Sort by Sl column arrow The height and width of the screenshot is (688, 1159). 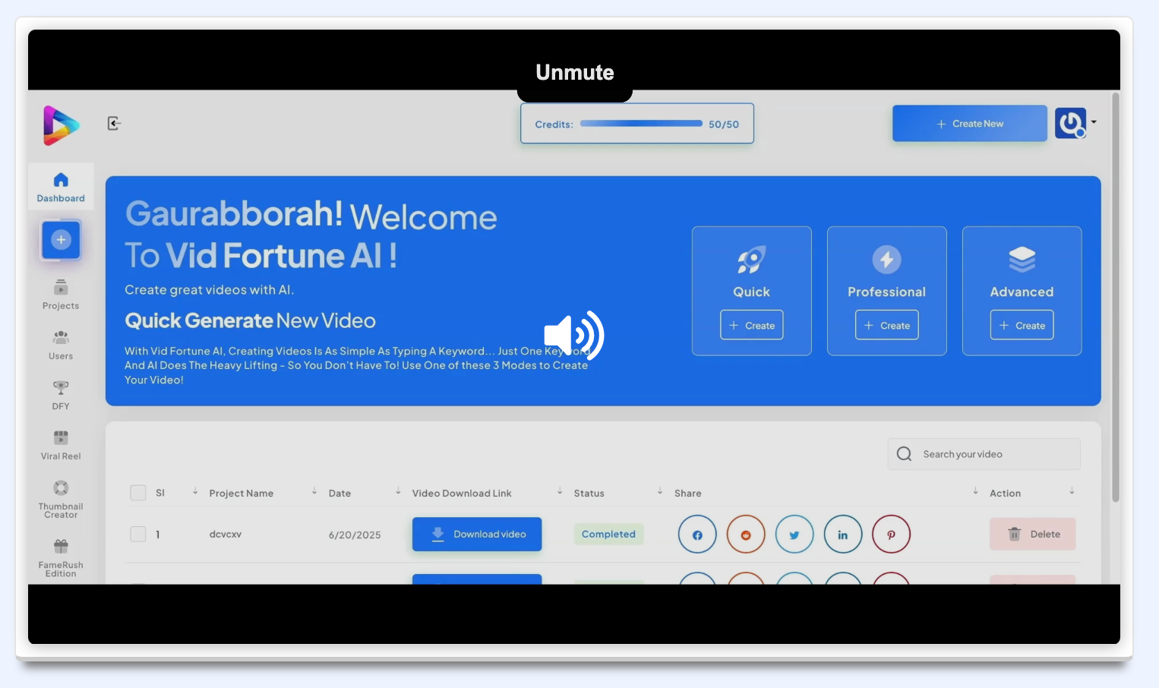click(x=195, y=491)
